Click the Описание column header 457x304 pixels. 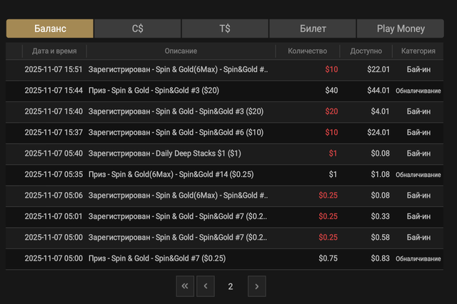pyautogui.click(x=181, y=51)
